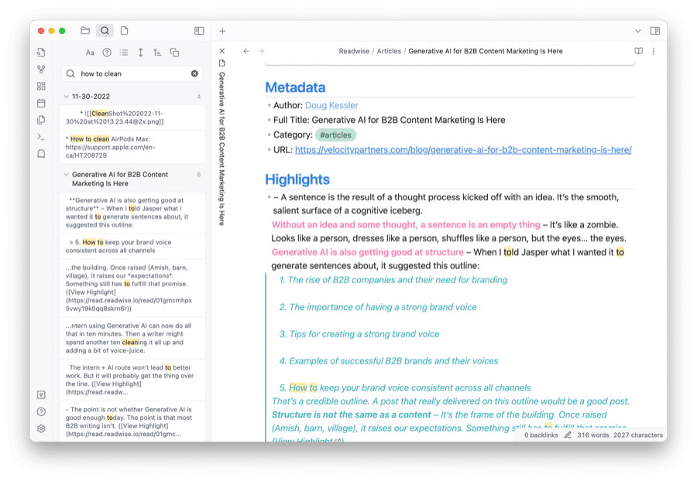Click the 'how to clean' search field
The image size is (697, 481).
[132, 73]
